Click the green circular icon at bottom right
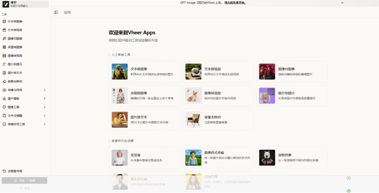Image resolution: width=379 pixels, height=193 pixels. point(348,191)
